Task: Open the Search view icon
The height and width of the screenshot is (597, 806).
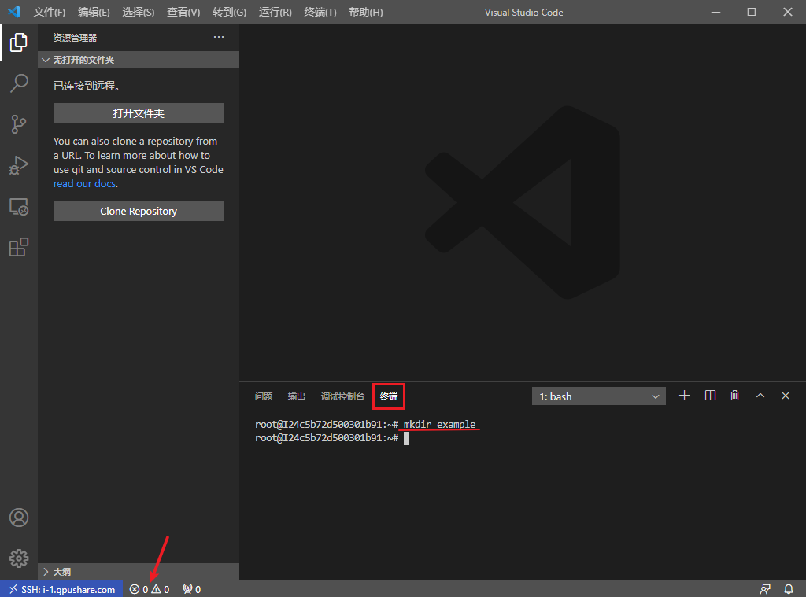Action: 19,83
